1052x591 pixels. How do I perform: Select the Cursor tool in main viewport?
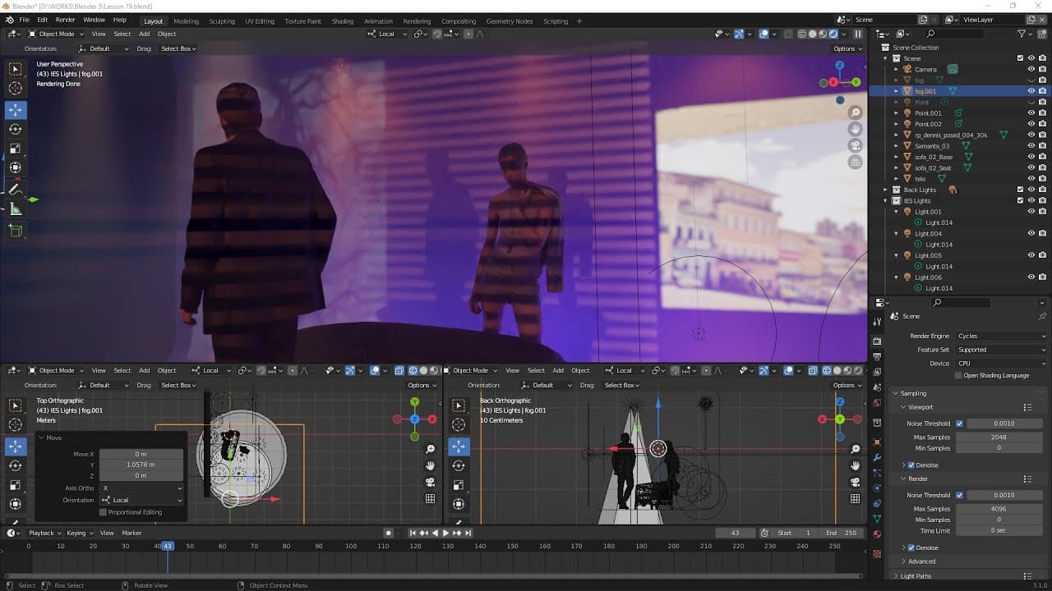pyautogui.click(x=16, y=89)
